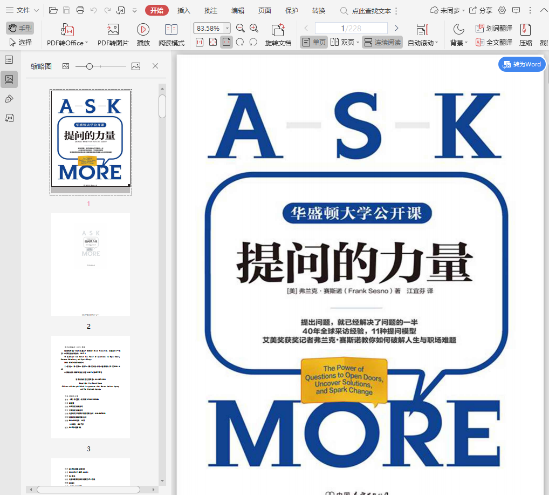This screenshot has width=549, height=495.
Task: Select the hand tool (手型)
Action: tap(20, 28)
